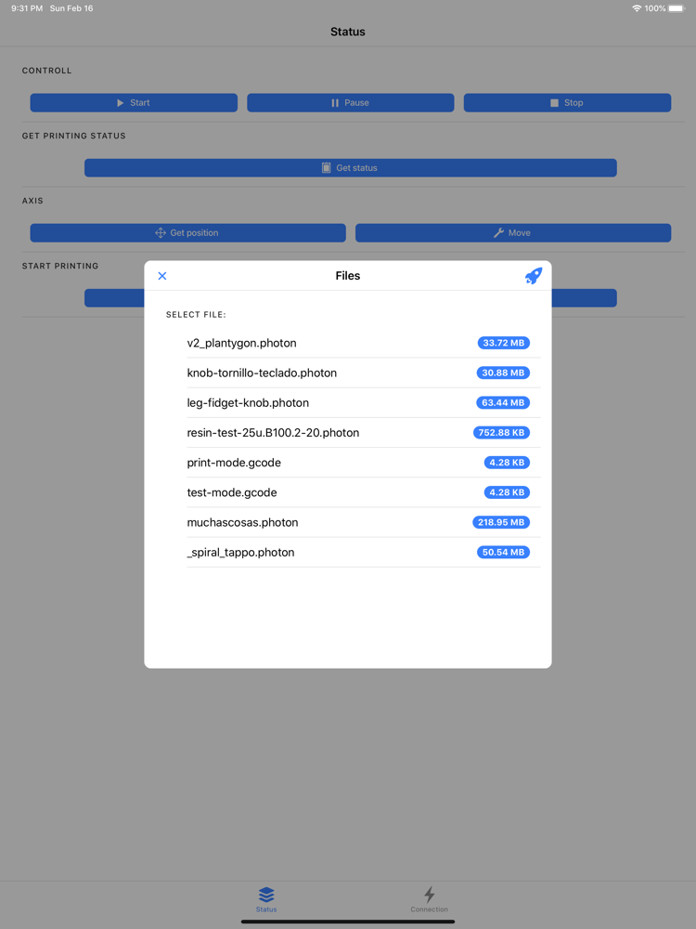
Task: Tap the Get position button
Action: pos(188,233)
